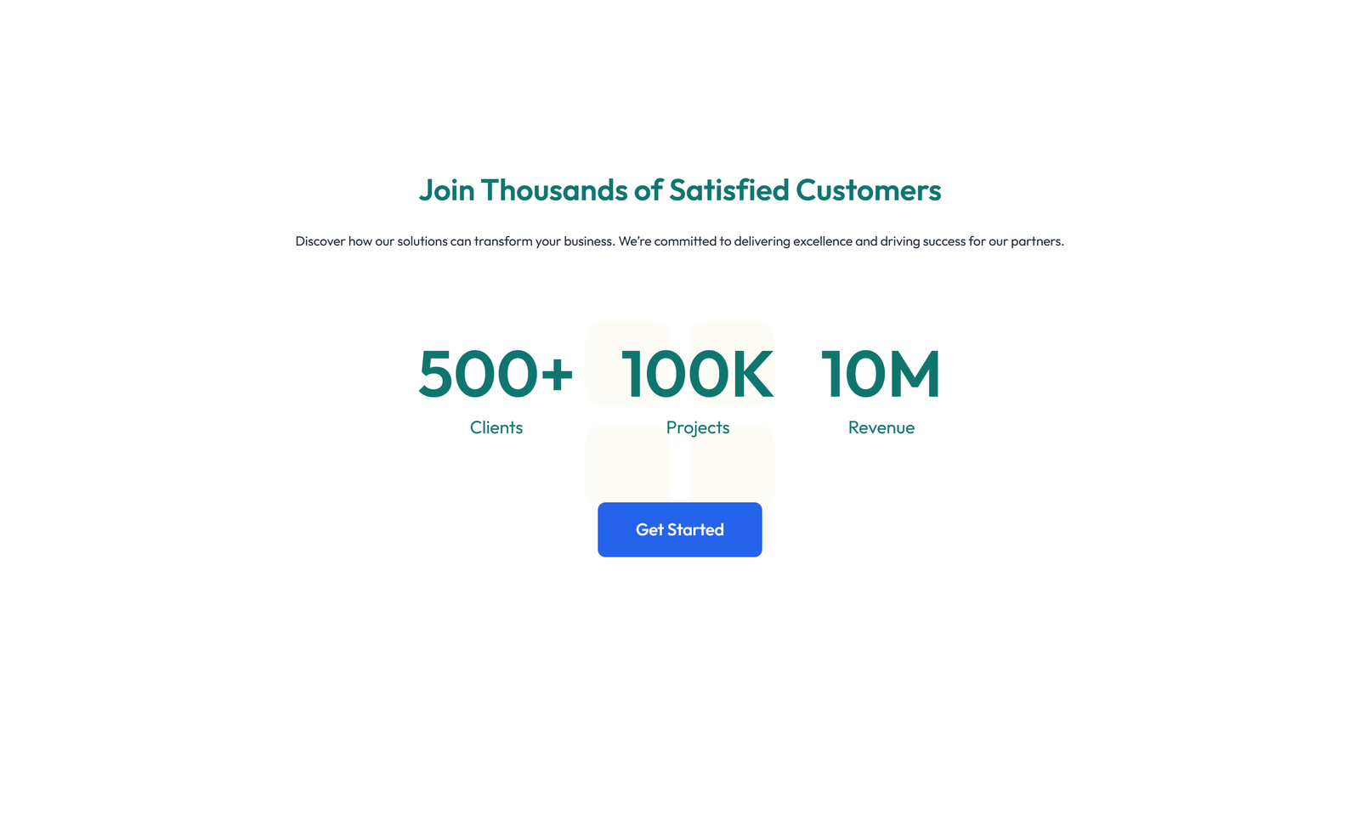
Task: Click the 100K statistic number
Action: click(697, 374)
